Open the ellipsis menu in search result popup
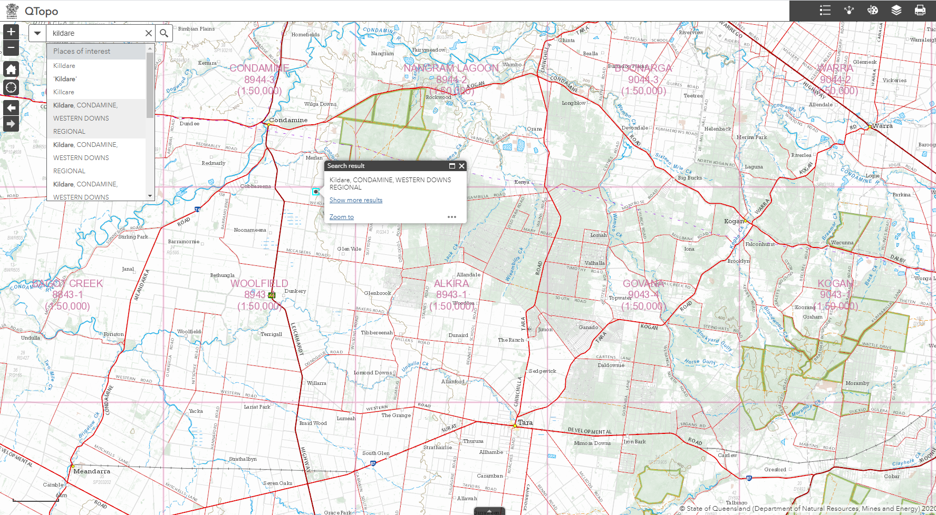 [452, 217]
